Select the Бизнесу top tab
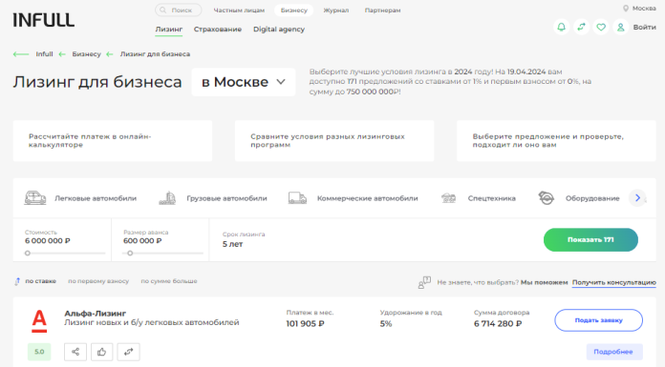Screen dimensions: 665x367 point(294,10)
